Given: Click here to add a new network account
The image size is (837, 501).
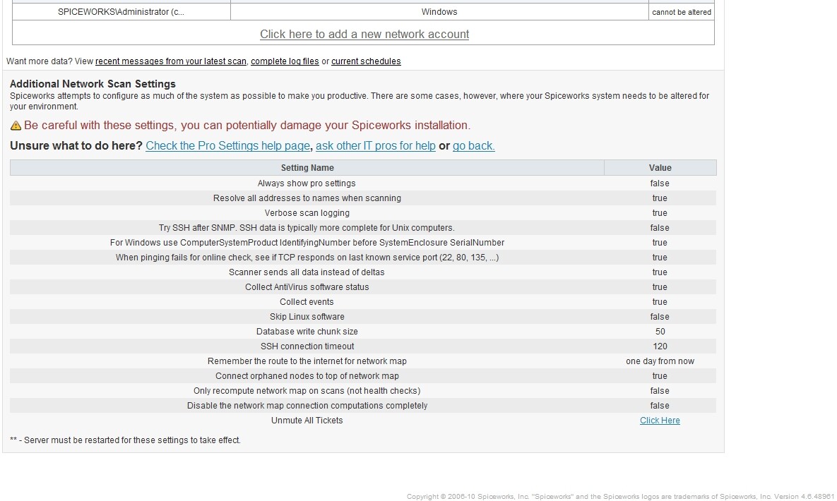Looking at the screenshot, I should pyautogui.click(x=364, y=34).
